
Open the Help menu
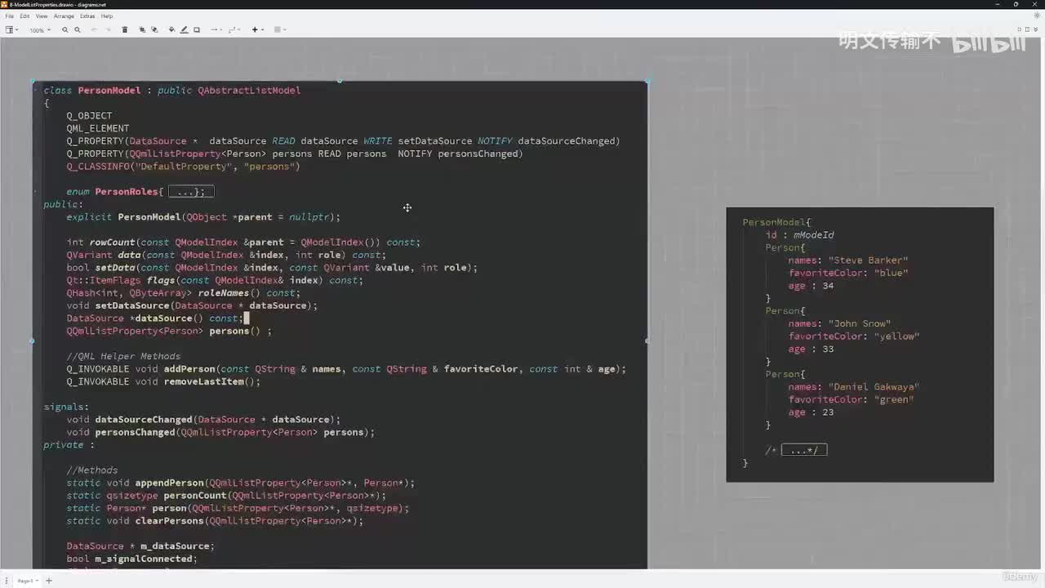coord(107,16)
